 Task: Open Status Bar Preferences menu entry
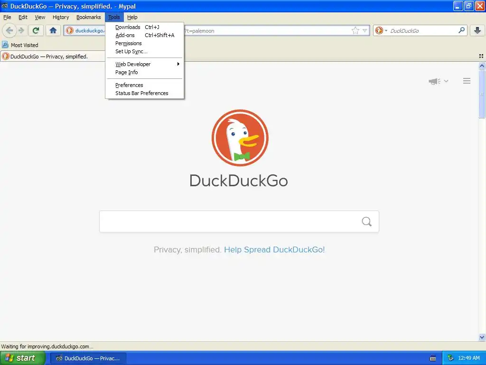pos(145,93)
